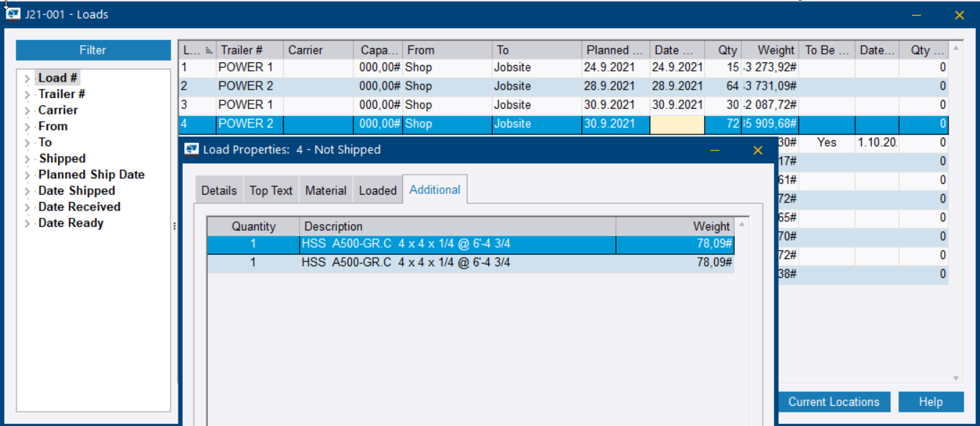Click the To Be column header

click(827, 50)
